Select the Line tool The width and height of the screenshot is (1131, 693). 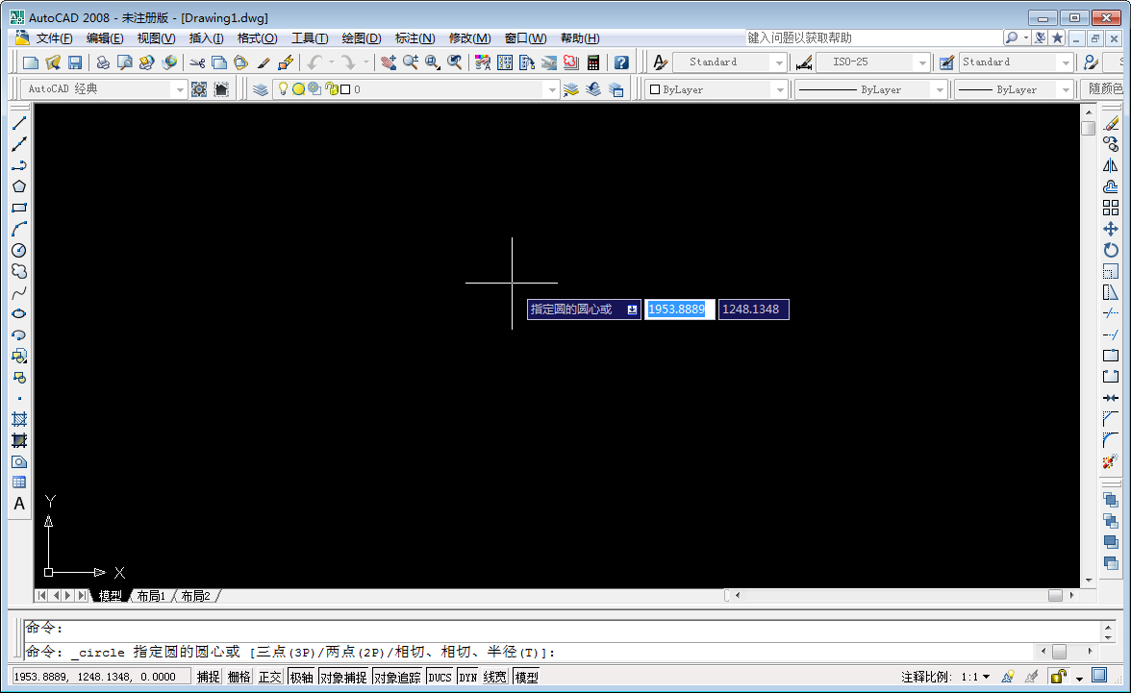pyautogui.click(x=19, y=123)
